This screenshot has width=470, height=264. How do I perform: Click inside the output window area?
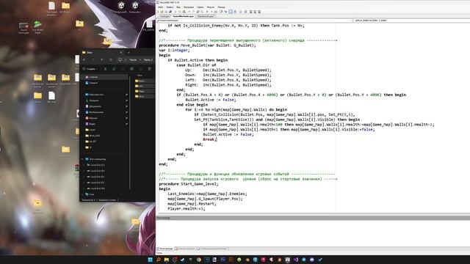[x=313, y=233]
